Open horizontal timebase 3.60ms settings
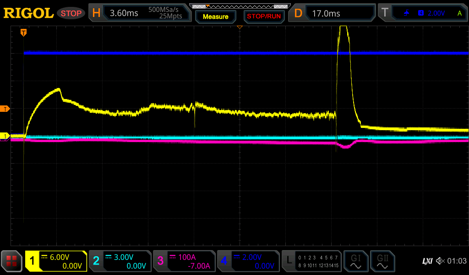Viewport: 469px width, 275px height. coord(140,13)
